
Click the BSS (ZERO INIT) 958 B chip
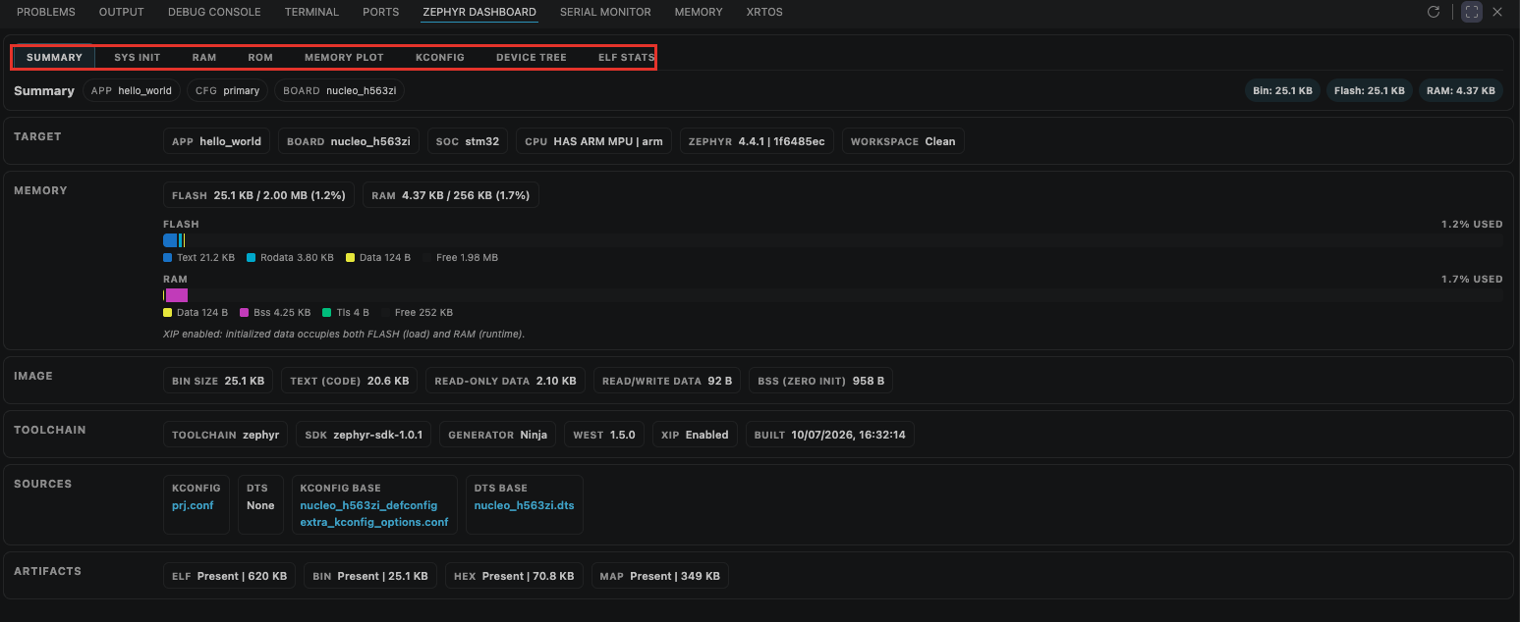[820, 381]
